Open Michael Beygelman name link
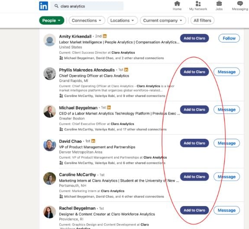 coord(78,108)
